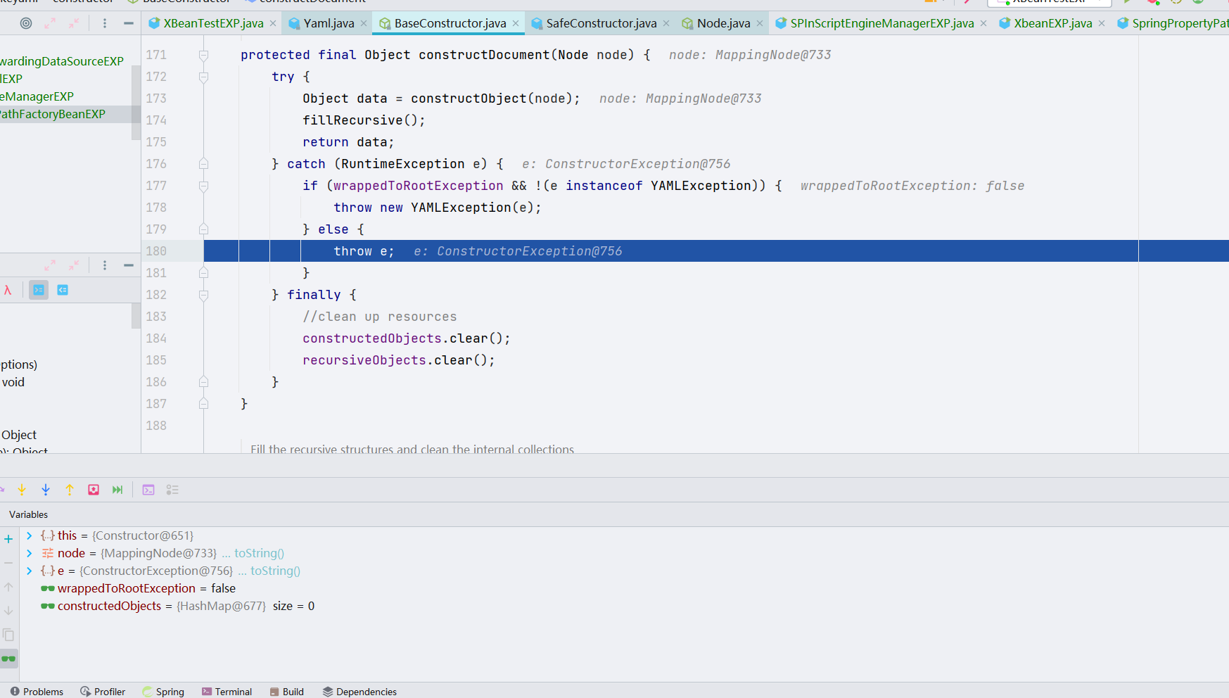The height and width of the screenshot is (698, 1229).
Task: Toggle the lambda filter in structure panel
Action: (x=8, y=290)
